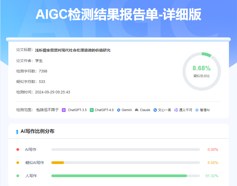Viewport: 237px width, 186px height.
Task: Click the AI写作比例分布 section heading
Action: point(37,131)
